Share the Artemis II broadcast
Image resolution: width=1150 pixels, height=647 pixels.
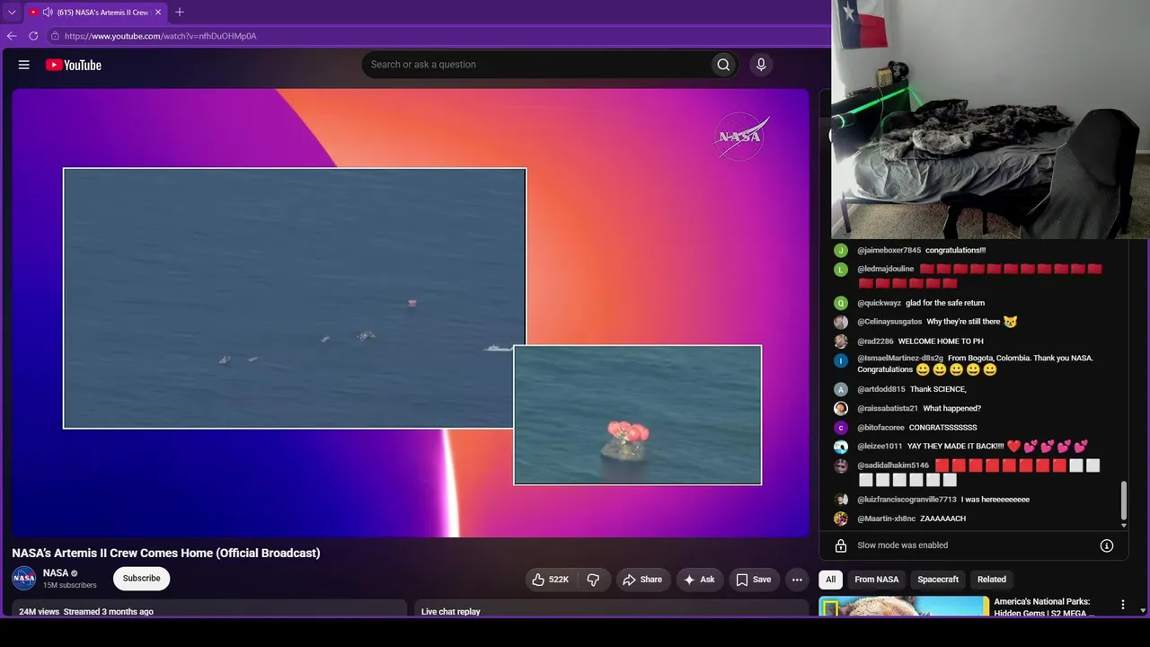click(x=642, y=580)
